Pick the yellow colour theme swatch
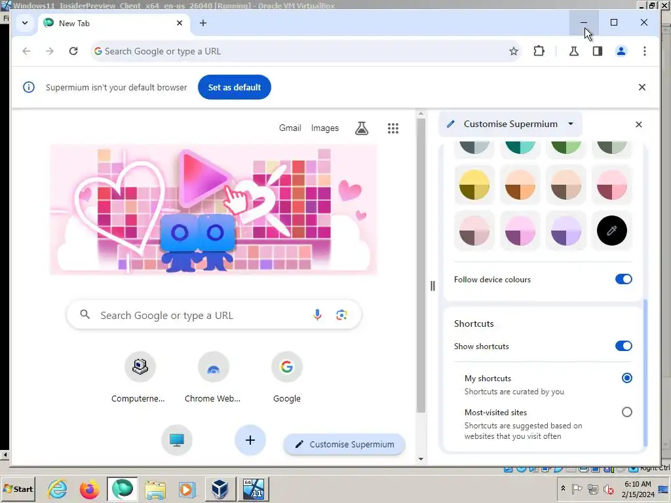Image resolution: width=671 pixels, height=503 pixels. 474,185
